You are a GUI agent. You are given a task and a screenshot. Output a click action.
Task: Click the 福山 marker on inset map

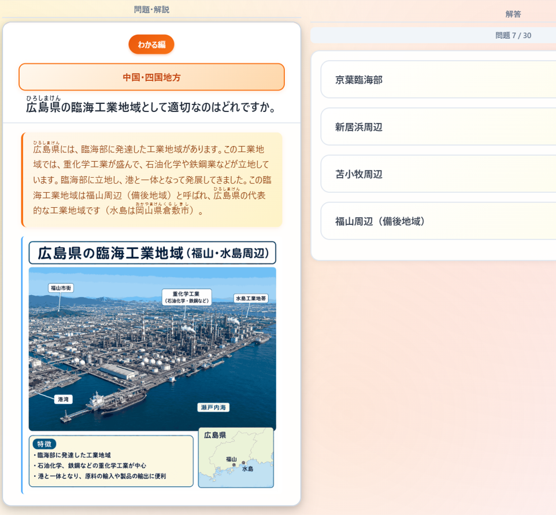233,464
